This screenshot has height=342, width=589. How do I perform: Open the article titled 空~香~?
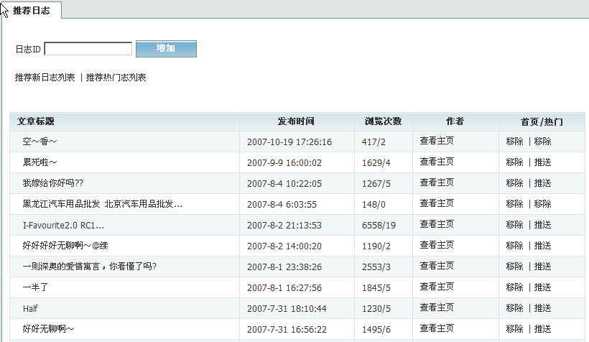tap(40, 142)
